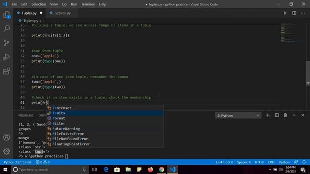
Task: Open the Explorer view in activity bar
Action: 6,15
